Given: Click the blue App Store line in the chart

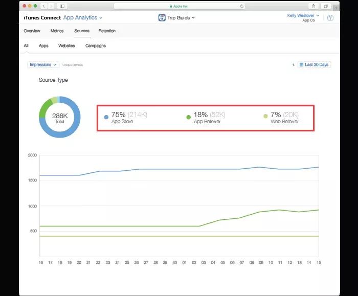Looking at the screenshot, I should (x=179, y=169).
